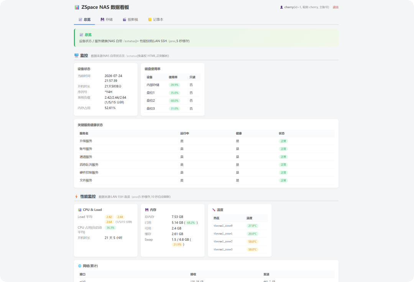Click the 35.0% usage badge for 盘位1
The height and width of the screenshot is (282, 414).
click(x=174, y=93)
